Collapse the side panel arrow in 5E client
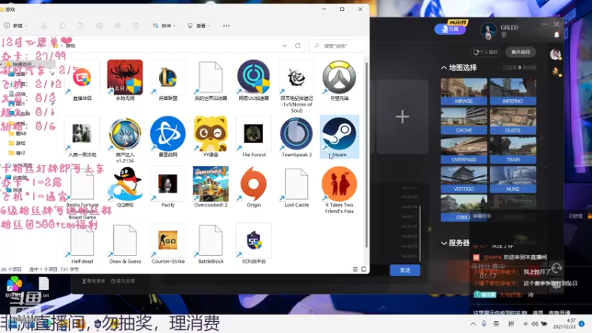The width and height of the screenshot is (592, 333). pos(546,166)
